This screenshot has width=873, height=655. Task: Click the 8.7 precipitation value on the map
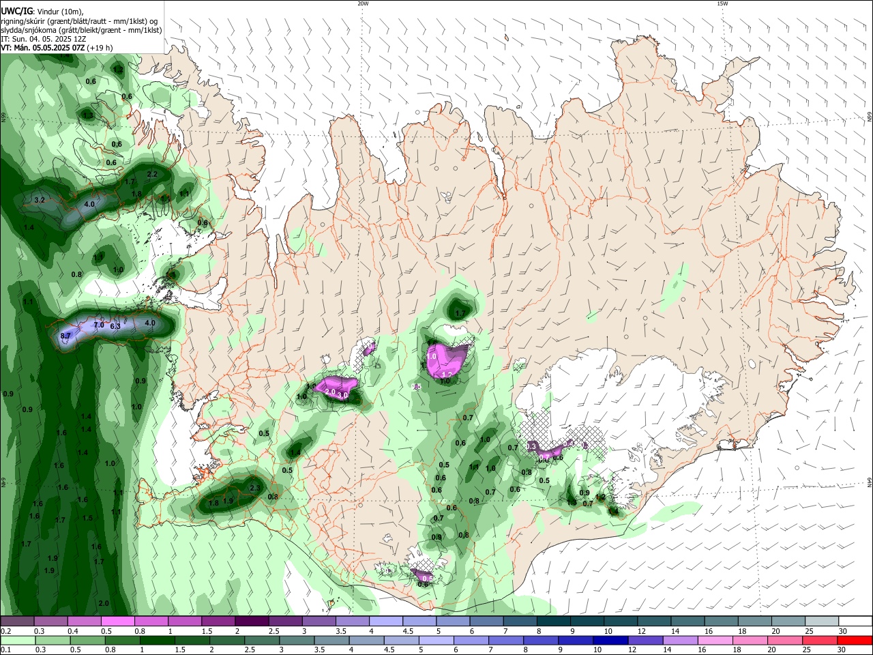coord(65,336)
